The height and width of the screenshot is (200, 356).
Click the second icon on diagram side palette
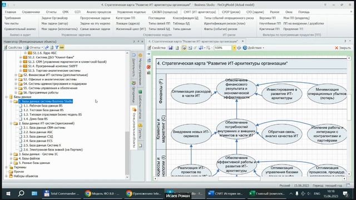pyautogui.click(x=149, y=61)
